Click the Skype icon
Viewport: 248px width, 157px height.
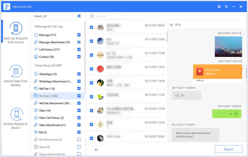click(36, 147)
